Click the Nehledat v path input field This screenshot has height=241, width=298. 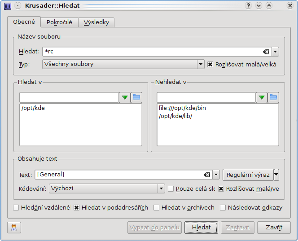pyautogui.click(x=206, y=97)
